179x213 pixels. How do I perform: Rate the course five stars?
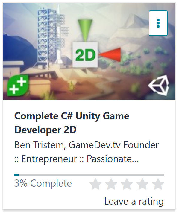point(158,184)
